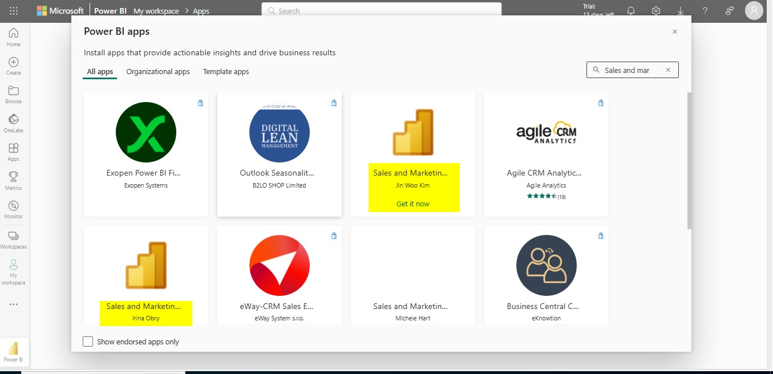
Task: Click the eKnowtion publisher name
Action: [x=547, y=318]
